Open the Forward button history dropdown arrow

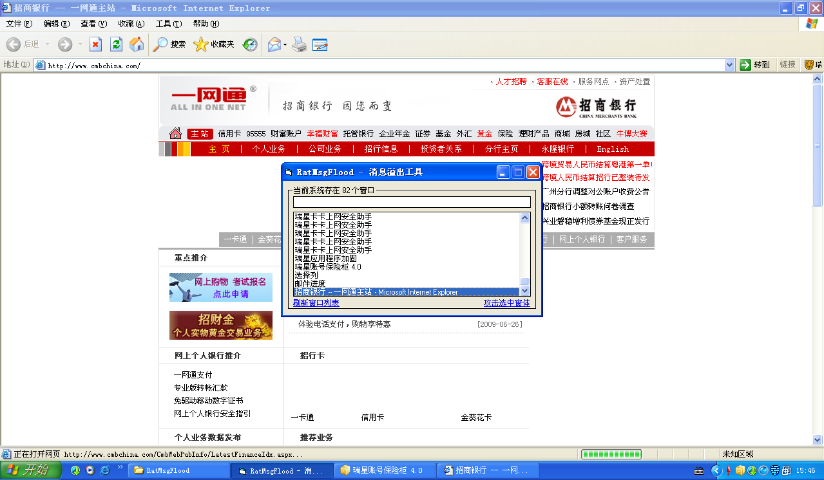coord(80,44)
